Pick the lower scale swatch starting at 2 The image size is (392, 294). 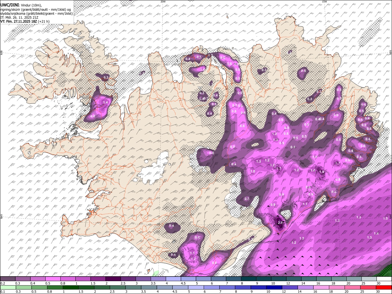(102, 288)
